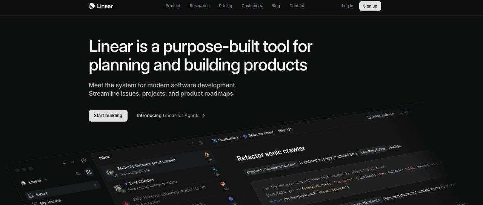Click the Delete notification button
The height and width of the screenshot is (205, 483).
coord(381,115)
